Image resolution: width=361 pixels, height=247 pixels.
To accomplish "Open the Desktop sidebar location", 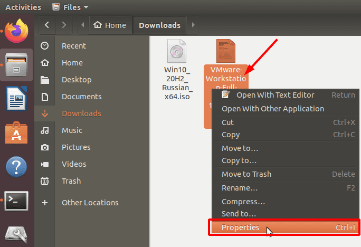I will (x=77, y=80).
